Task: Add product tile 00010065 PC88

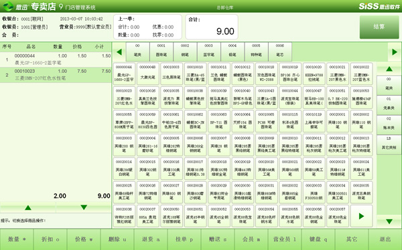Action: 267,121
